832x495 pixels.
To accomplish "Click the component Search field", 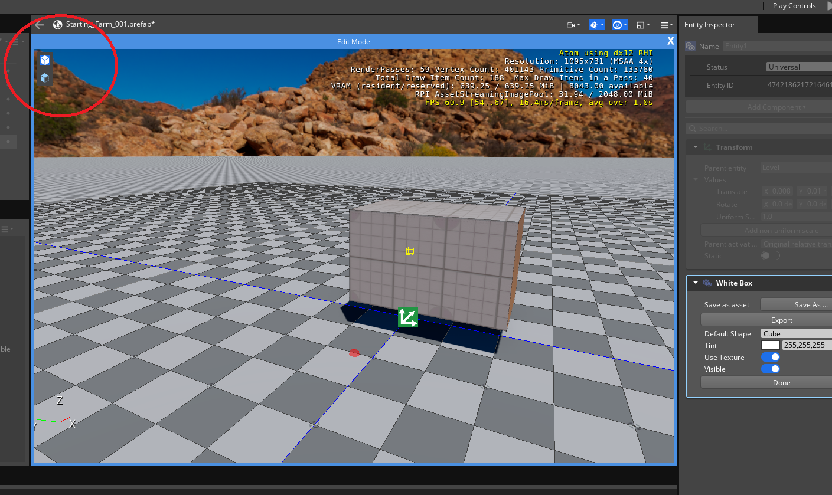I will point(762,128).
